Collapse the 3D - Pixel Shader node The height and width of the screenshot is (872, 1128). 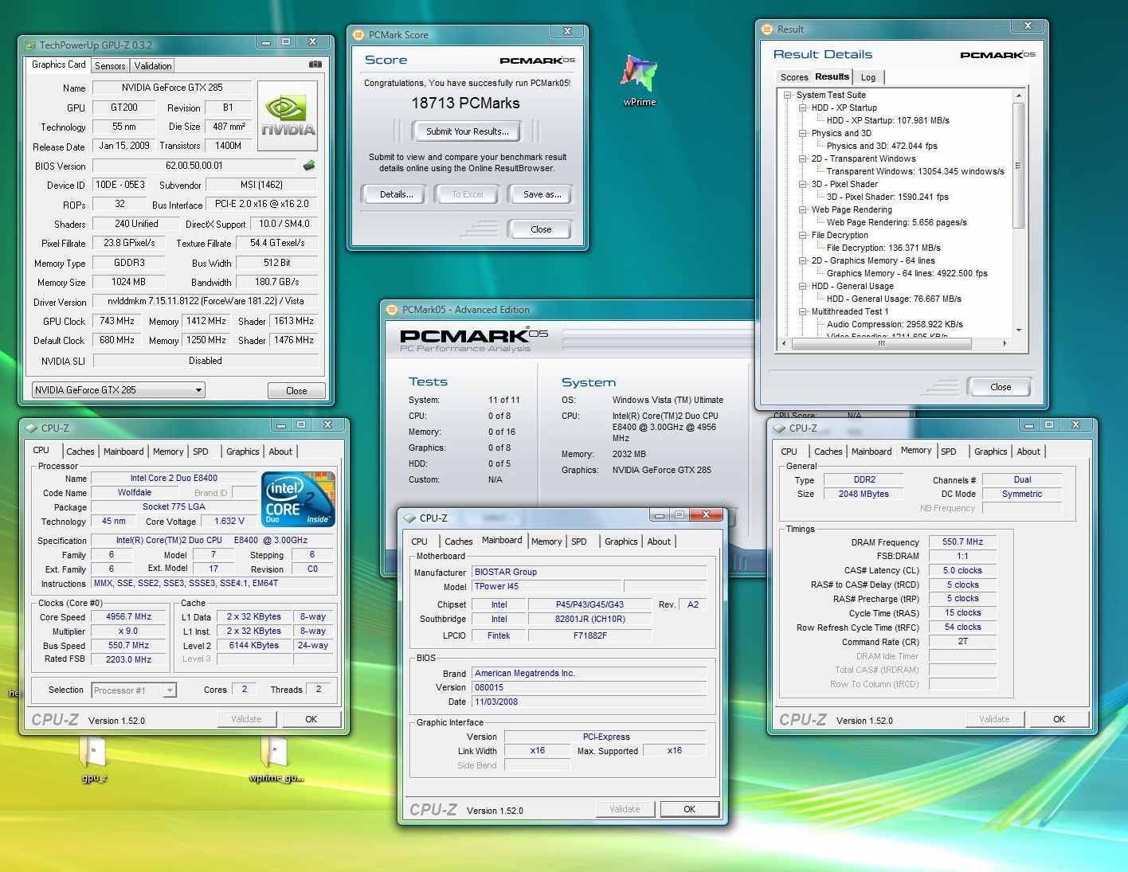pos(803,184)
